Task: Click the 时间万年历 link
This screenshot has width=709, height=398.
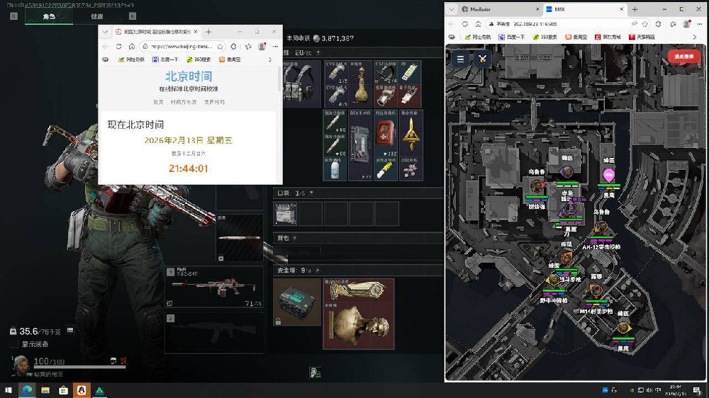Action: click(185, 102)
